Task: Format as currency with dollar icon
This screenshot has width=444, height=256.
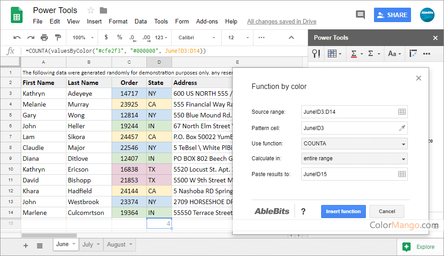Action: [x=106, y=37]
